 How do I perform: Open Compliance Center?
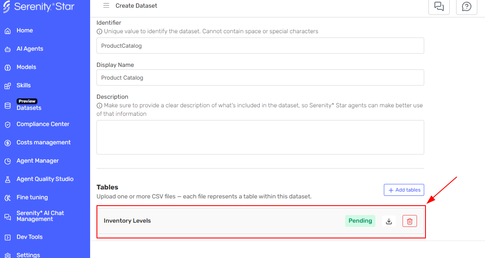[x=43, y=124]
